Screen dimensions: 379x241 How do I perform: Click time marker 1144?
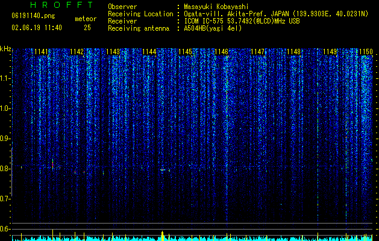(x=149, y=52)
